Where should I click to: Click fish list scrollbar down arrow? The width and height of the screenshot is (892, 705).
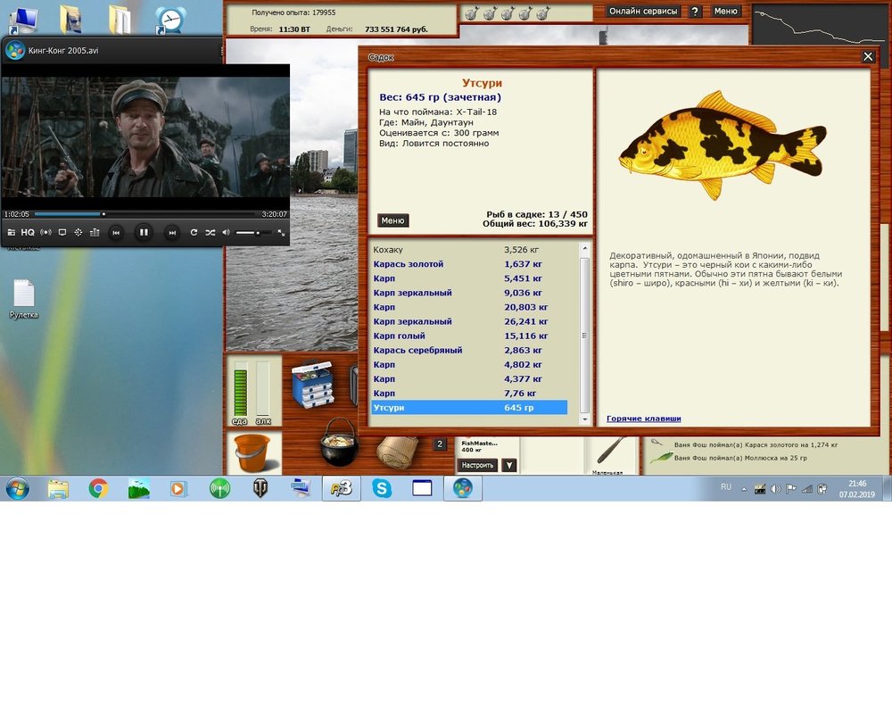(584, 419)
